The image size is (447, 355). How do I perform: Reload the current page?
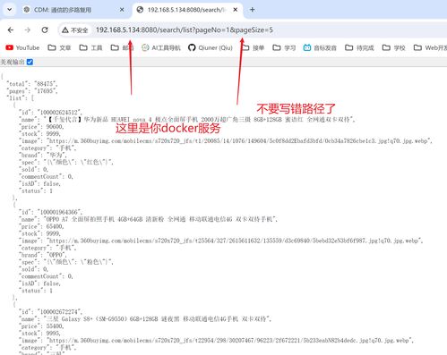pos(45,30)
